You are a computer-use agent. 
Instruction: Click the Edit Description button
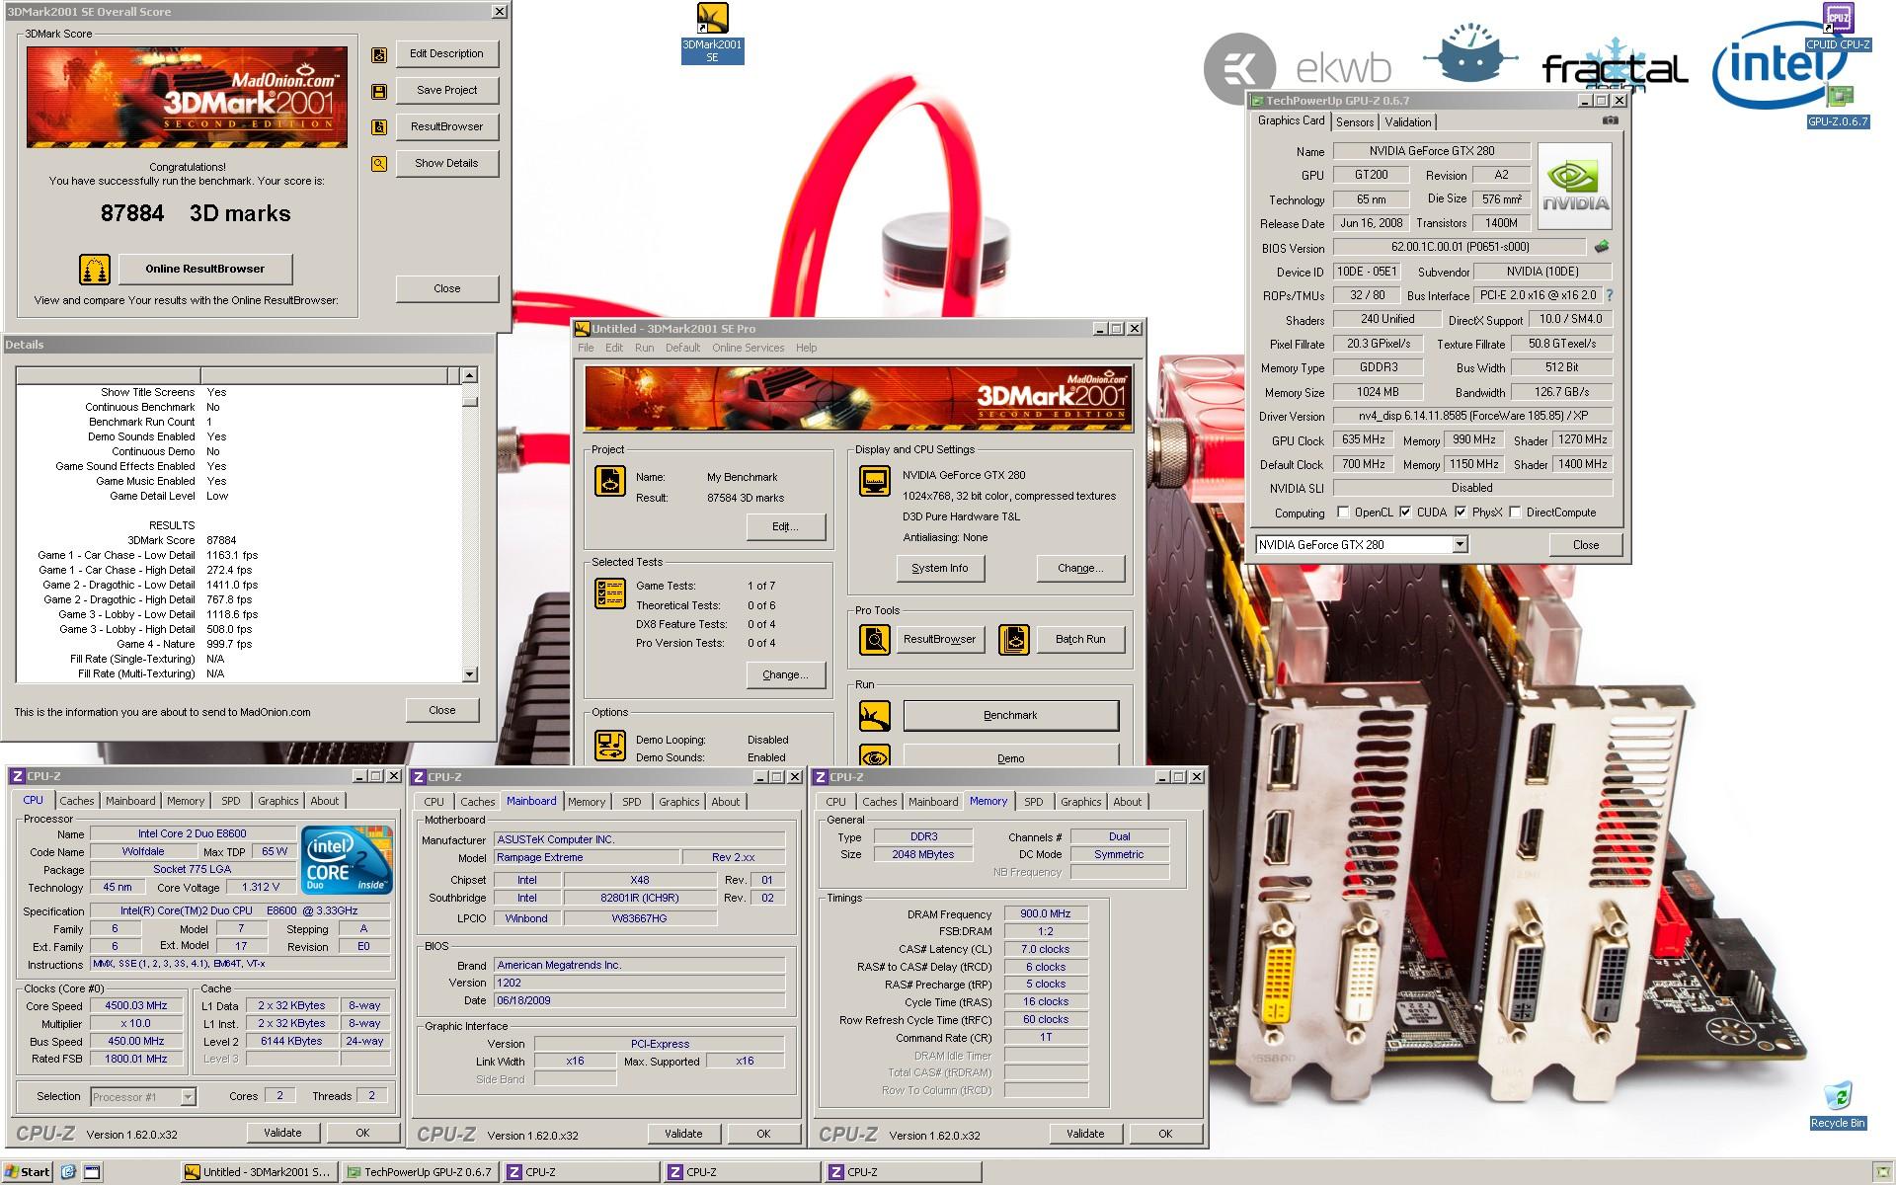point(446,53)
